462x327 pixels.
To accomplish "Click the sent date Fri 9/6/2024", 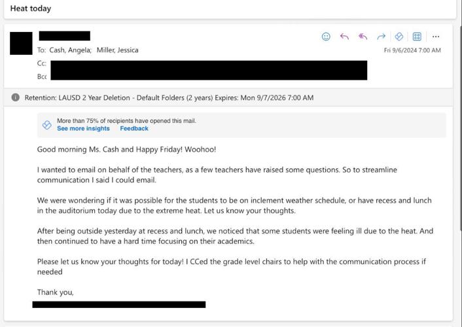I will (412, 50).
